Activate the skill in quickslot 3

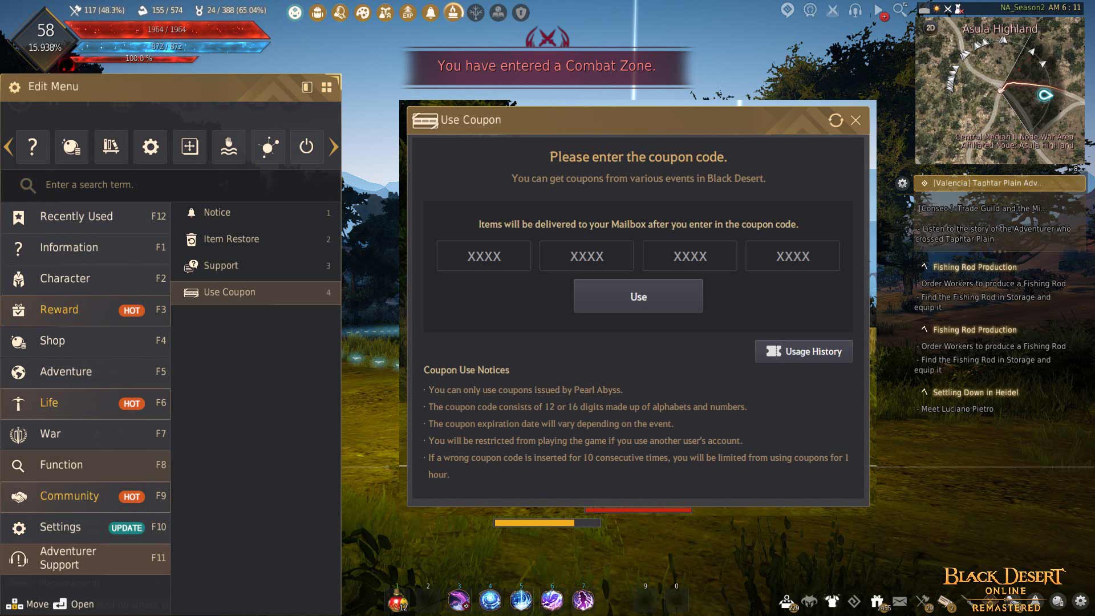459,600
